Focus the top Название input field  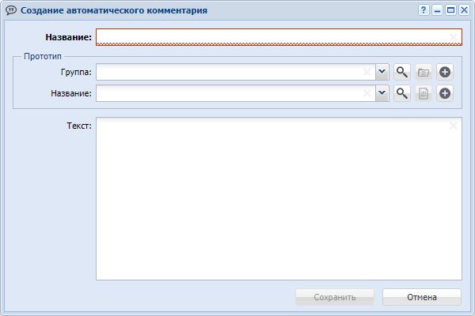point(278,36)
